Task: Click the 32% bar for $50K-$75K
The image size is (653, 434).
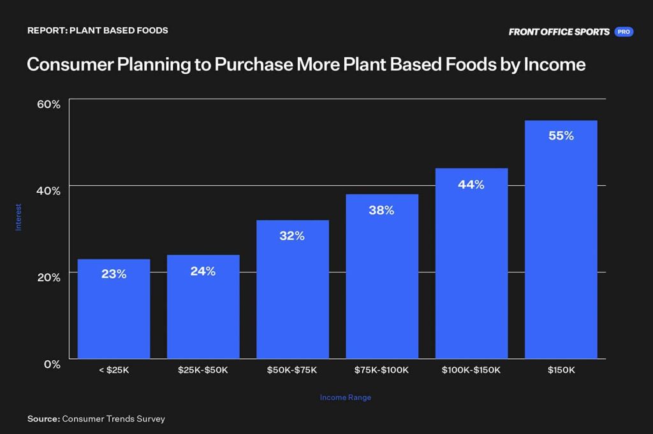Action: tap(292, 290)
